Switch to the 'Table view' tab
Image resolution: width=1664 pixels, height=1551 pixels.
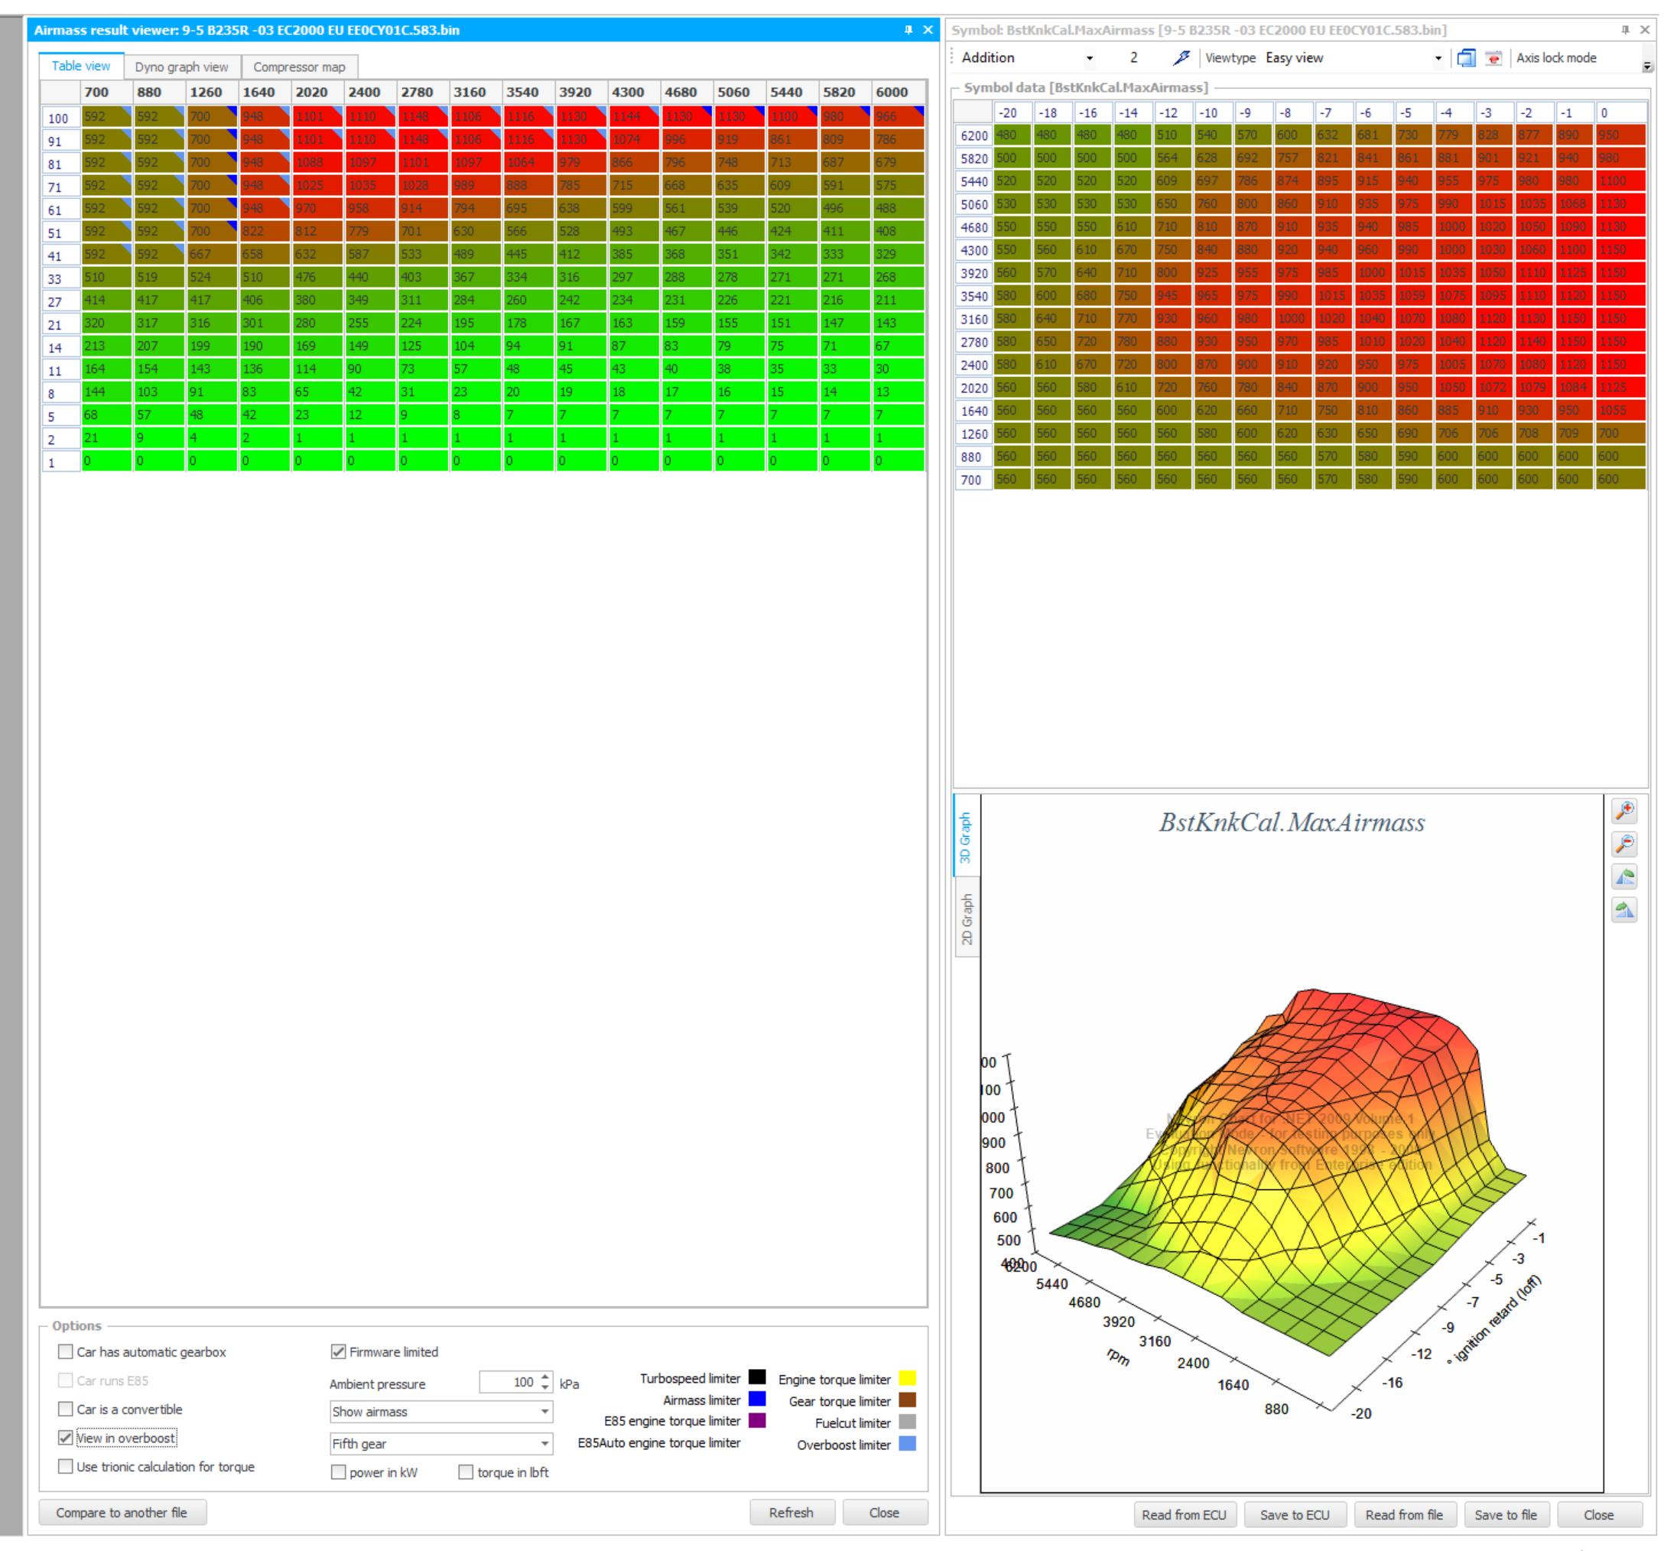81,66
